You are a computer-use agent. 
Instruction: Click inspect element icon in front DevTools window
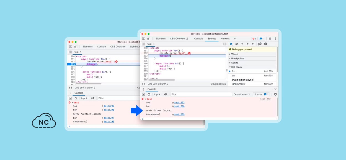click(143, 39)
